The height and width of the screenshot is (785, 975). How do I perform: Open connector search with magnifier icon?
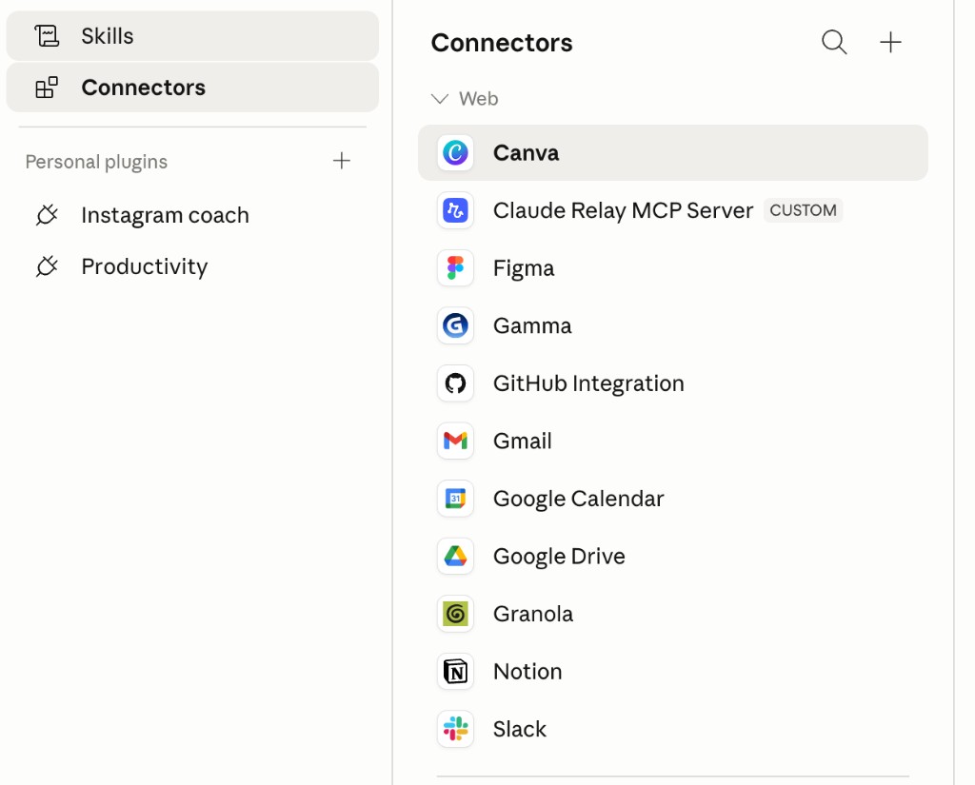pyautogui.click(x=834, y=43)
